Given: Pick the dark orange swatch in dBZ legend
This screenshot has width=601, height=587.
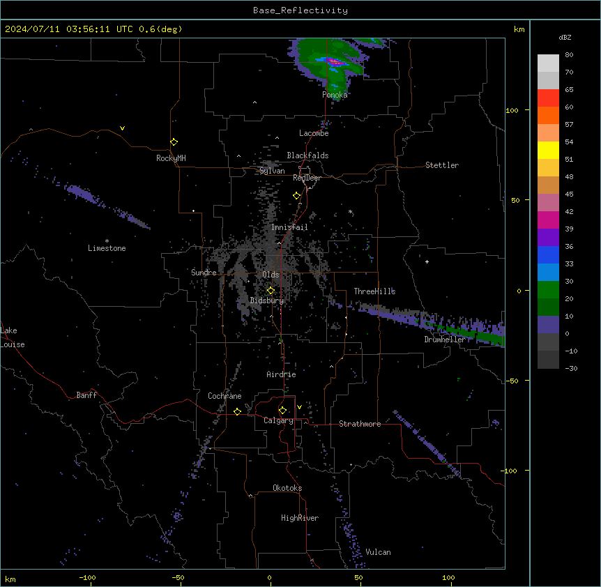Looking at the screenshot, I should tap(548, 115).
